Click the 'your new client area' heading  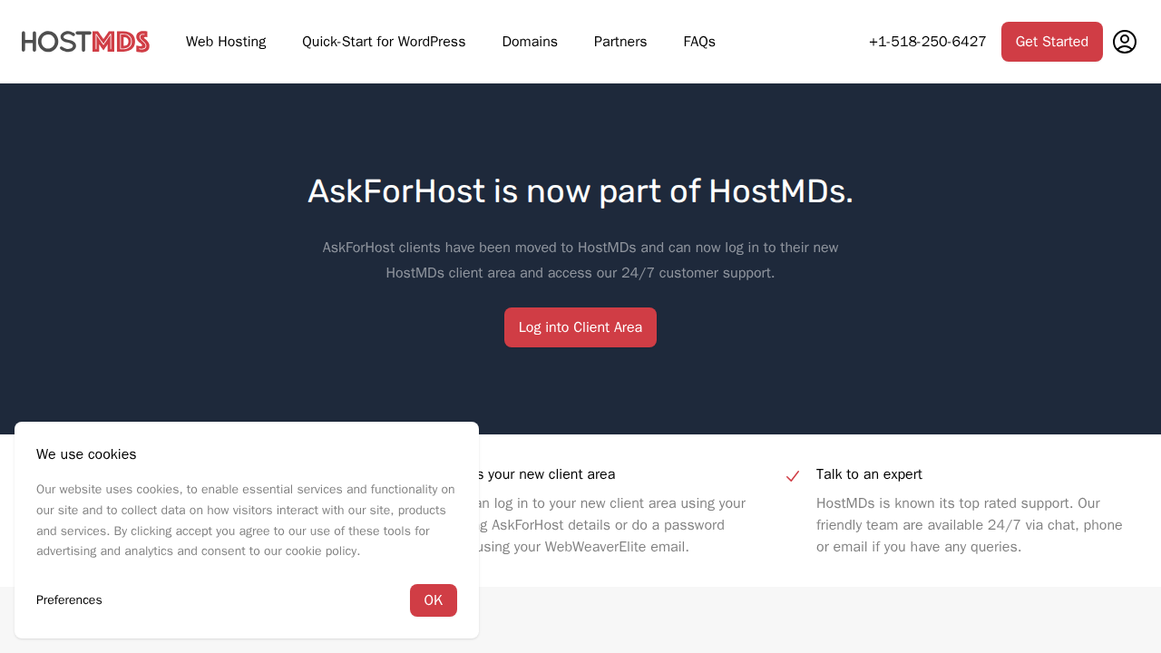[x=546, y=474]
